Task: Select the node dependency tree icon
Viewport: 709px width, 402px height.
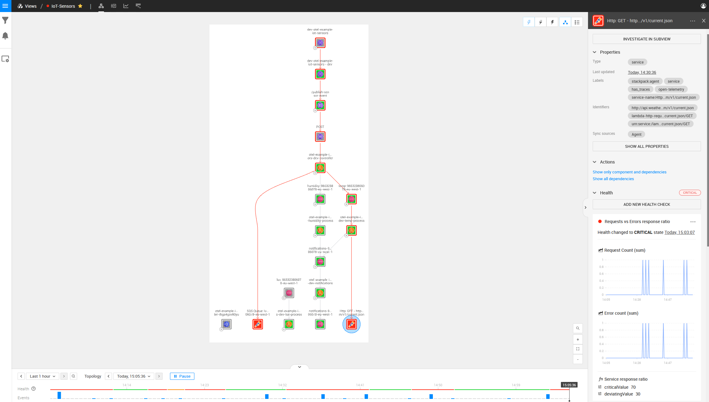Action: 565,22
